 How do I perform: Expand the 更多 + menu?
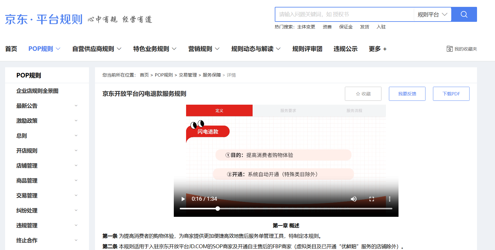point(378,49)
